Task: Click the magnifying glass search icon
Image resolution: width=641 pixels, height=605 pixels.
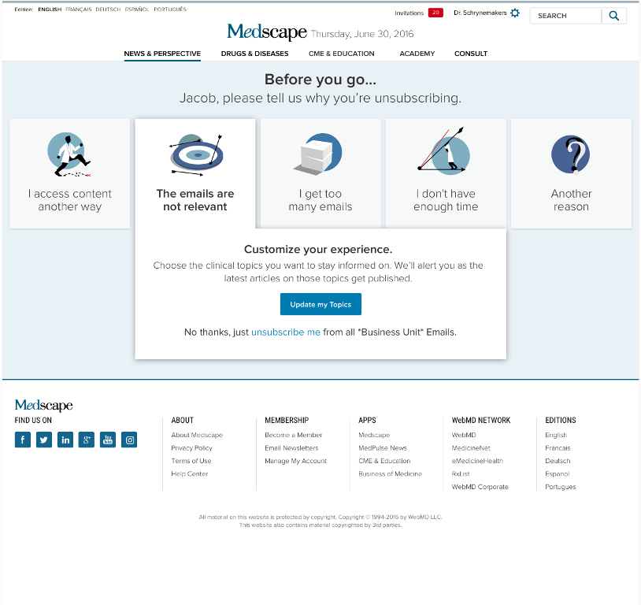Action: [614, 16]
